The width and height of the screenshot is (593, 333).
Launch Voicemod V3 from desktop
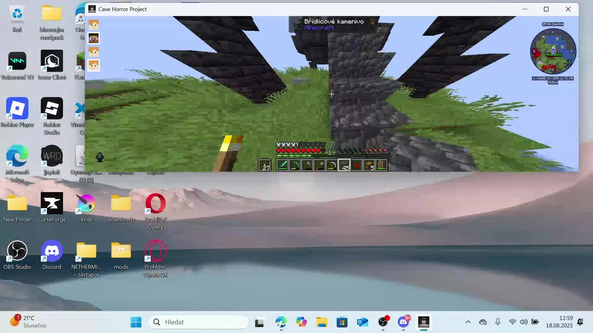click(17, 66)
